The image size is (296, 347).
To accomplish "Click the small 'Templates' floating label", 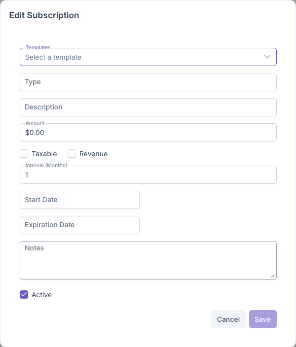I will pos(38,48).
